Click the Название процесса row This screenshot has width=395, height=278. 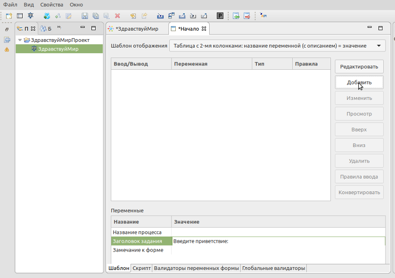coord(248,232)
